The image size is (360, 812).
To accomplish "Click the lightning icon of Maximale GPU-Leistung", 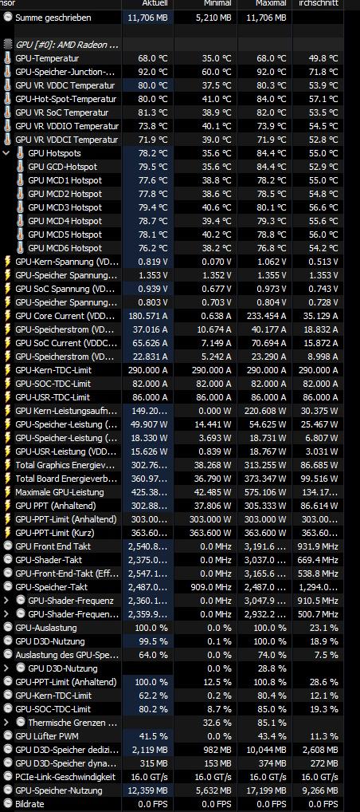I will [8, 492].
